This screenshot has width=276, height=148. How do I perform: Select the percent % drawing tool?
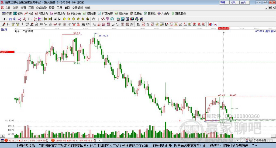click(x=148, y=24)
